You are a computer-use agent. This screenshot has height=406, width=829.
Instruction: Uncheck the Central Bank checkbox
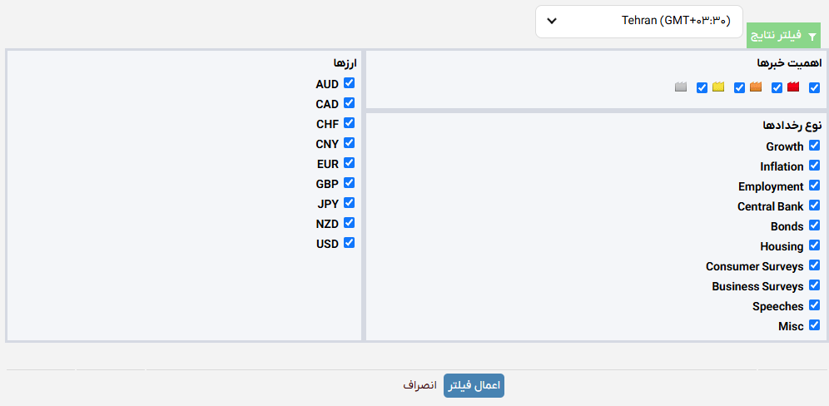(x=814, y=205)
